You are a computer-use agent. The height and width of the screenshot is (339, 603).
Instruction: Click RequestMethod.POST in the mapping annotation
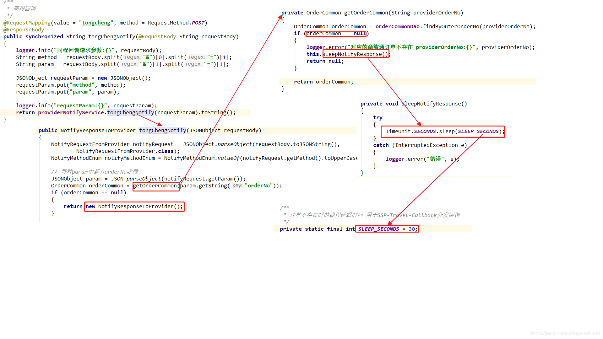pos(176,23)
